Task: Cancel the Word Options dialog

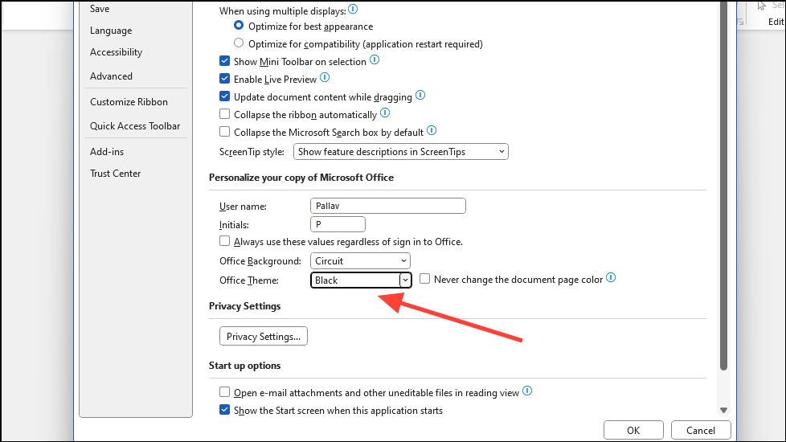Action: coord(700,431)
